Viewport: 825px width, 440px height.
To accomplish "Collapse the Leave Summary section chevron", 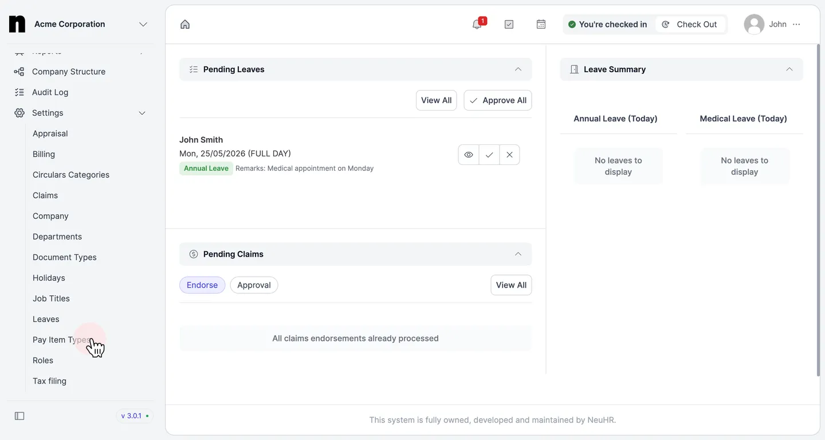I will point(789,69).
